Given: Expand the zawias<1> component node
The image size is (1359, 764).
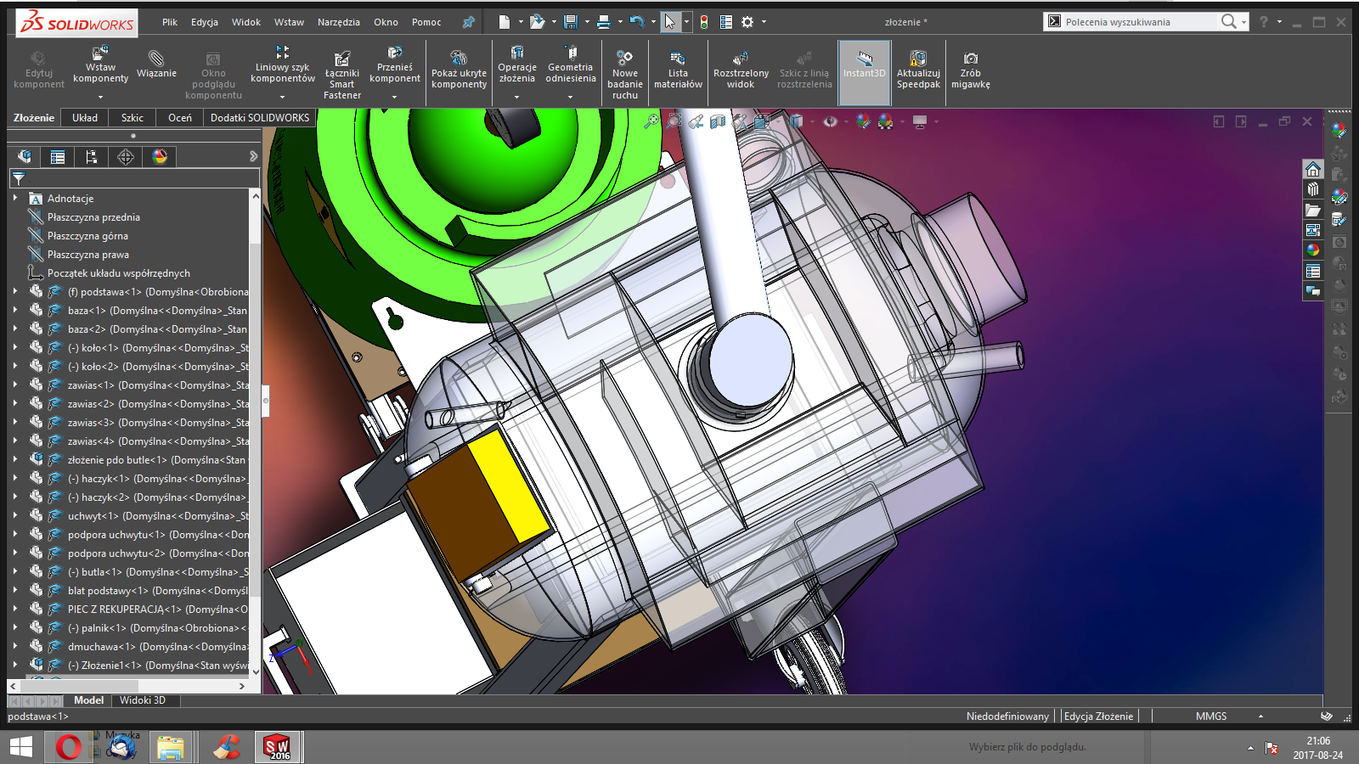Looking at the screenshot, I should click(x=15, y=385).
